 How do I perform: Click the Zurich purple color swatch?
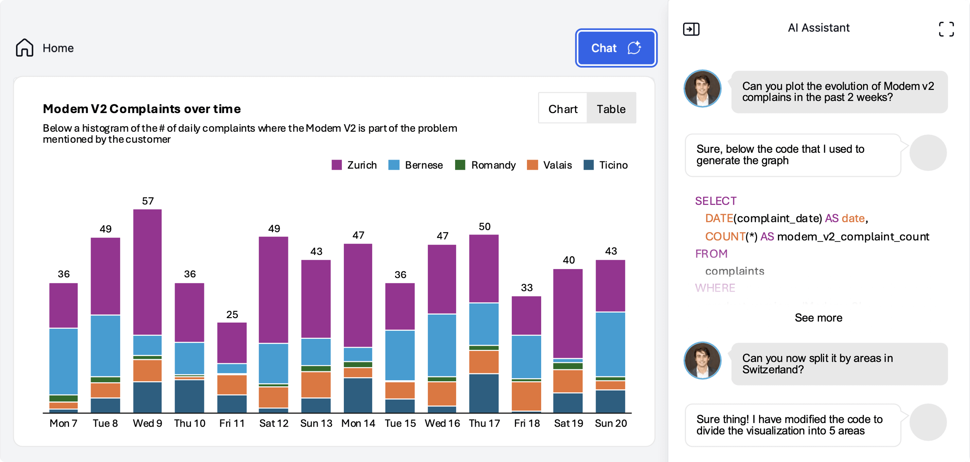tap(336, 165)
